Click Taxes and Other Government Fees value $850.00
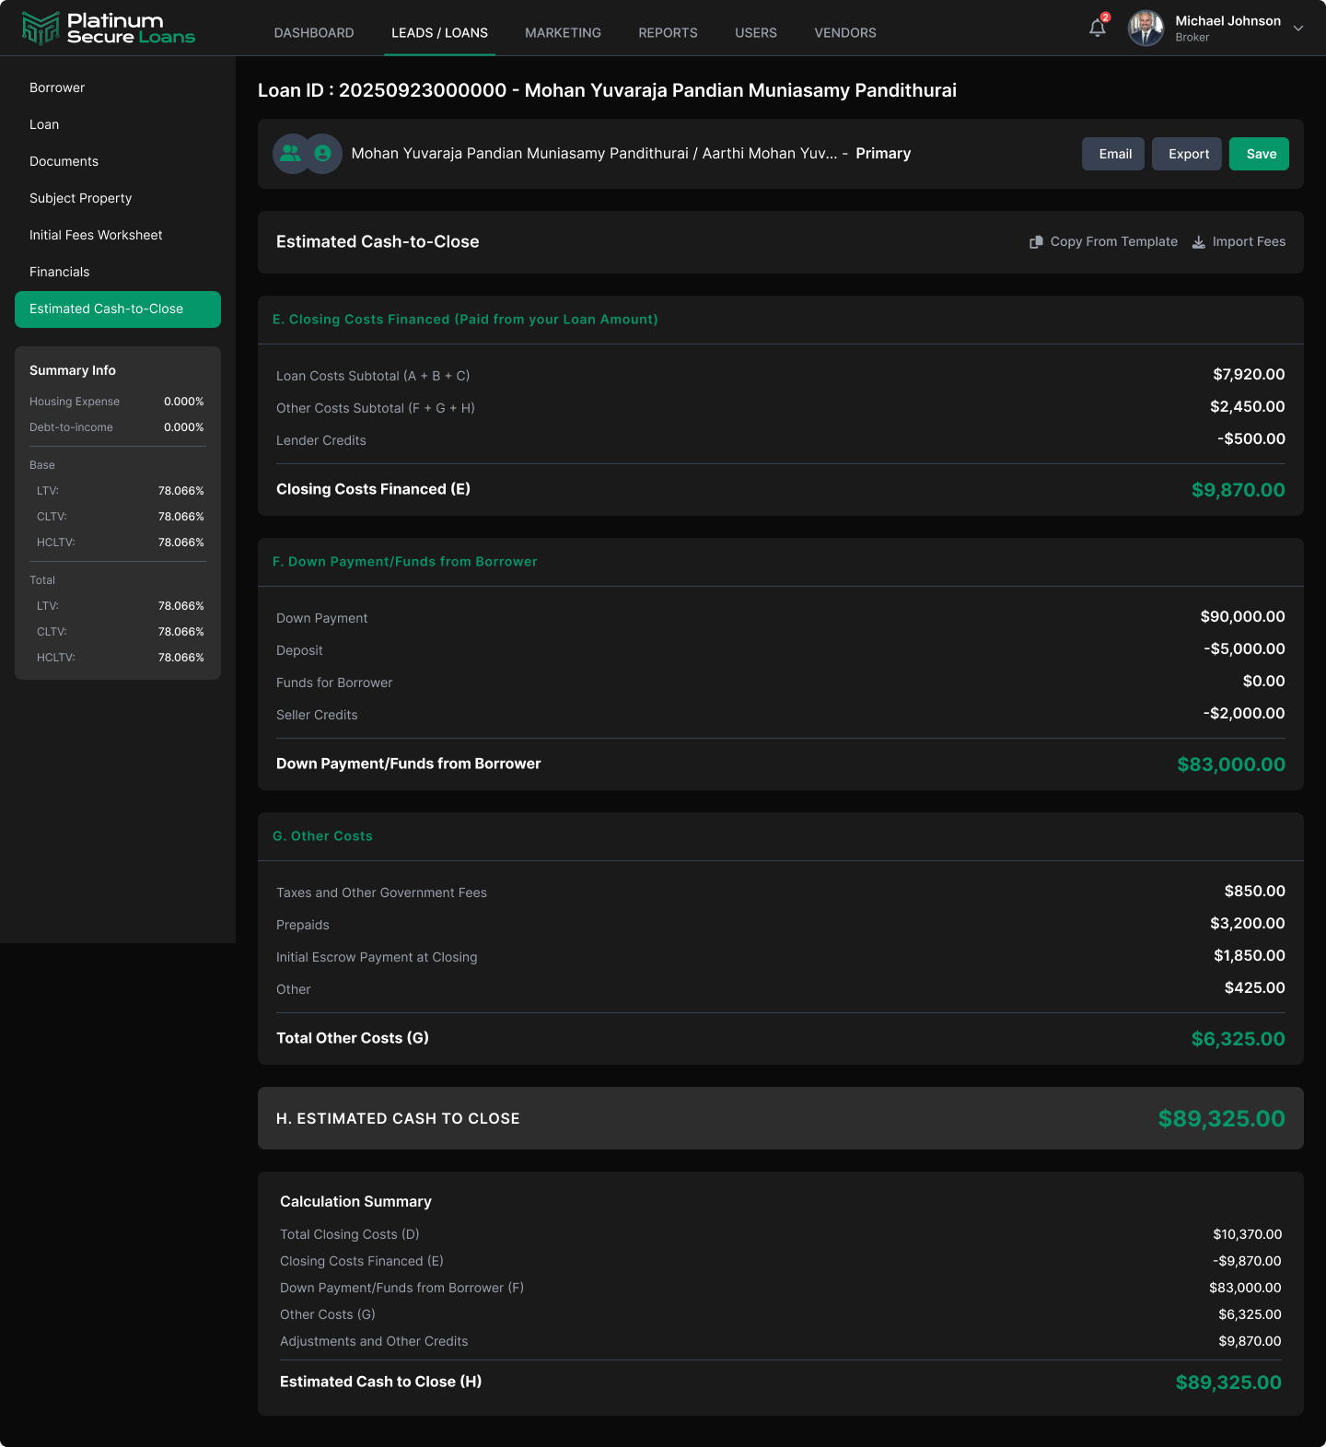Viewport: 1326px width, 1447px height. (1254, 892)
